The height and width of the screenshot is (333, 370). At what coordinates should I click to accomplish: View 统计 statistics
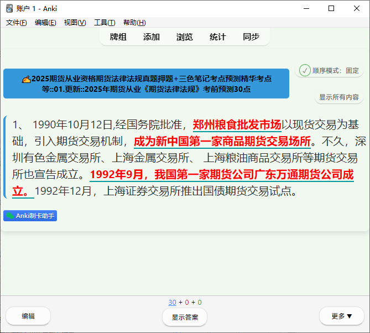point(217,37)
